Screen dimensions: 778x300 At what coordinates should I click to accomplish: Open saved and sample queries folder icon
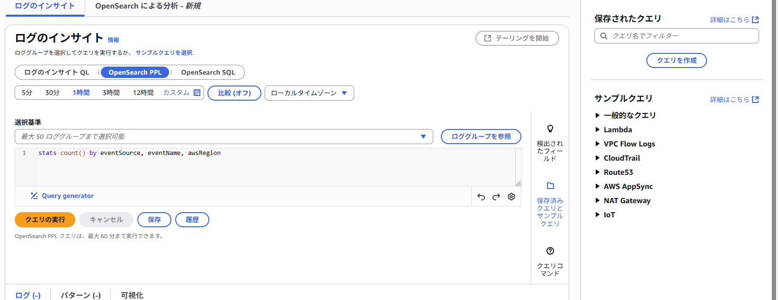point(550,186)
